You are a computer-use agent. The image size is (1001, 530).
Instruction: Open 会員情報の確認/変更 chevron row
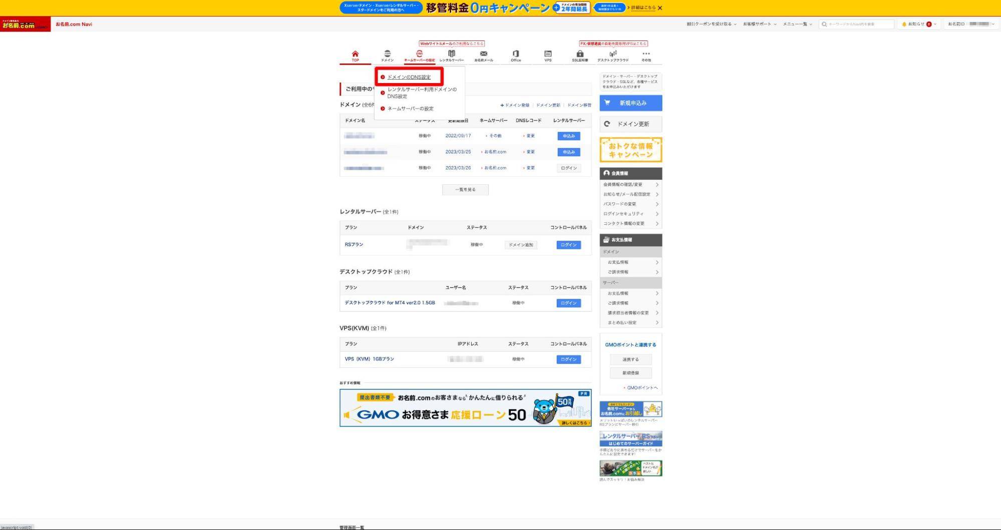coord(631,185)
